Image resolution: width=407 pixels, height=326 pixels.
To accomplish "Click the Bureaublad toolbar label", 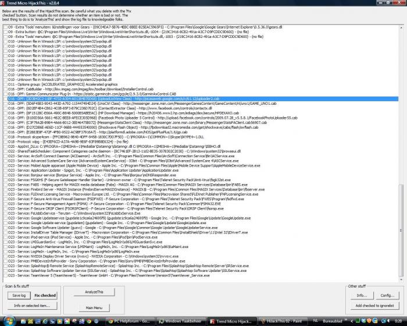I will click(x=332, y=321).
